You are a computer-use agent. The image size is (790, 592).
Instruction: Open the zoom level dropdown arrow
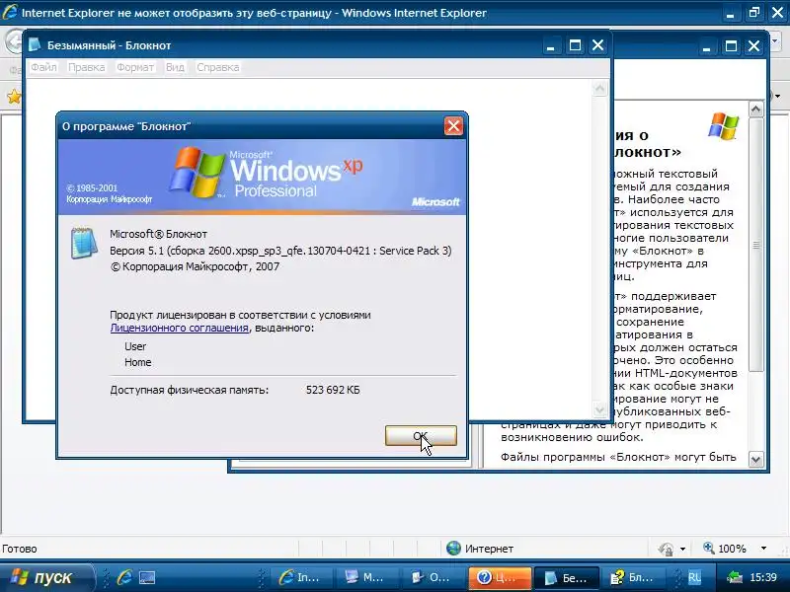click(x=763, y=549)
